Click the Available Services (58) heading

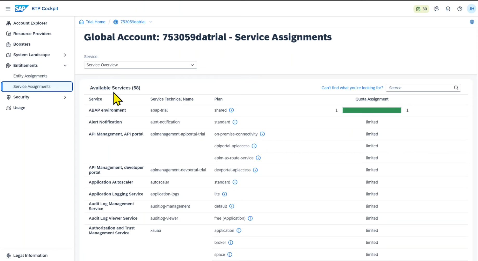coord(115,88)
